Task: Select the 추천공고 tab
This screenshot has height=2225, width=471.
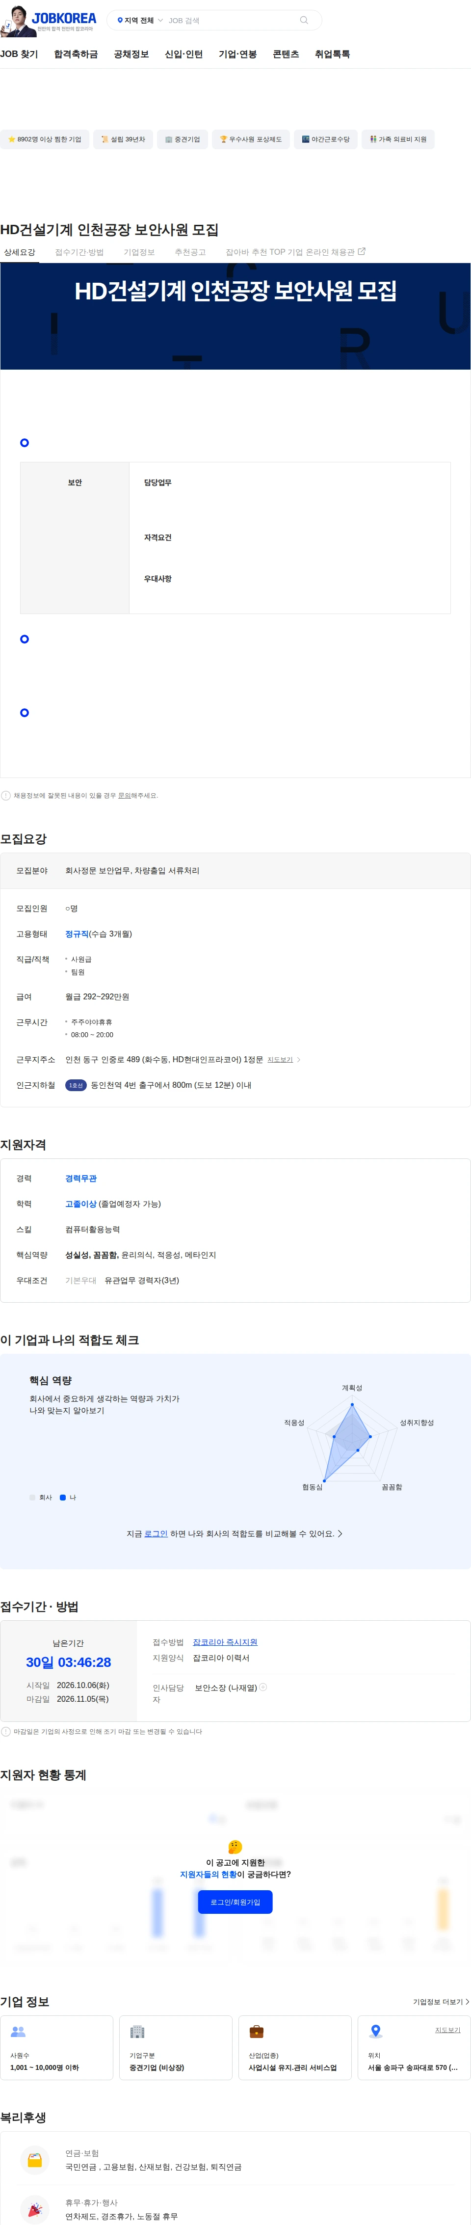Action: pos(190,252)
